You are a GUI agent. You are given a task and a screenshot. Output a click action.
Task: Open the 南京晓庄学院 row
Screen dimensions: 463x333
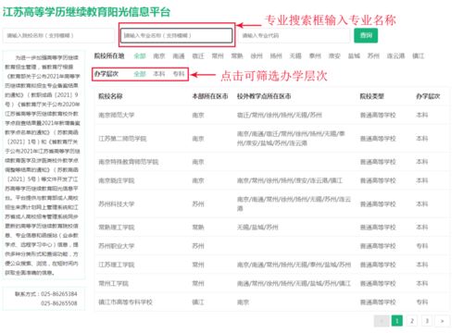pos(272,180)
